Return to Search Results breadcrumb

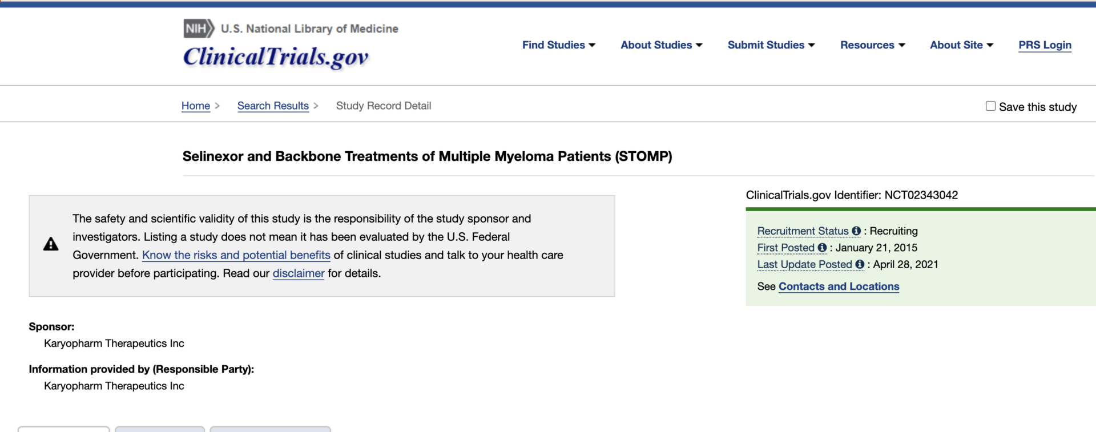pyautogui.click(x=273, y=106)
